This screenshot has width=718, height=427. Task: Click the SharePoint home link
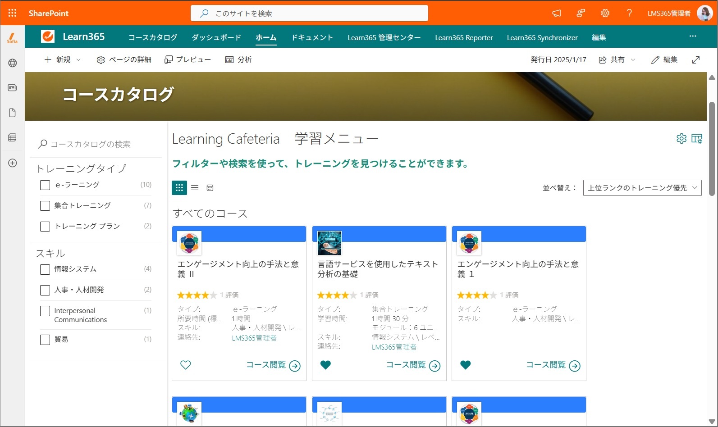coord(49,13)
